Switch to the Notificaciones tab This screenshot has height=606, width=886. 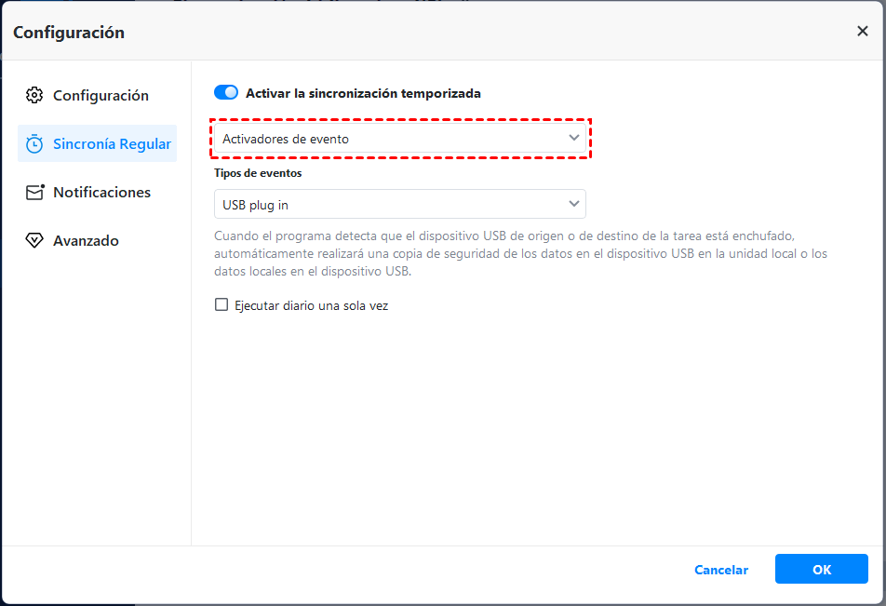coord(101,193)
